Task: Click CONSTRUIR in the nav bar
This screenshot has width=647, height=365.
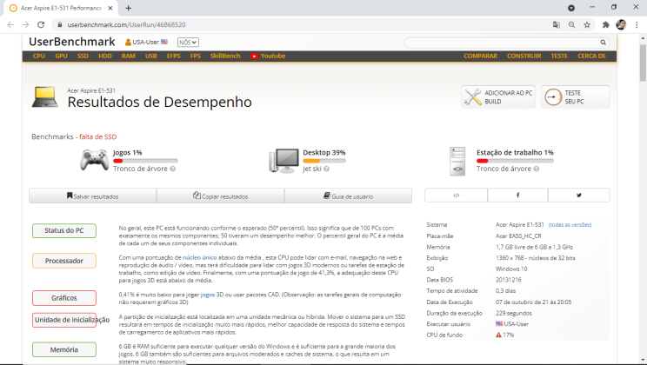Action: [x=524, y=56]
